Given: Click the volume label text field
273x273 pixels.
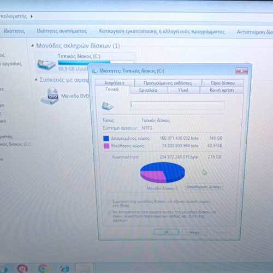Looking at the screenshot, I should (x=177, y=105).
